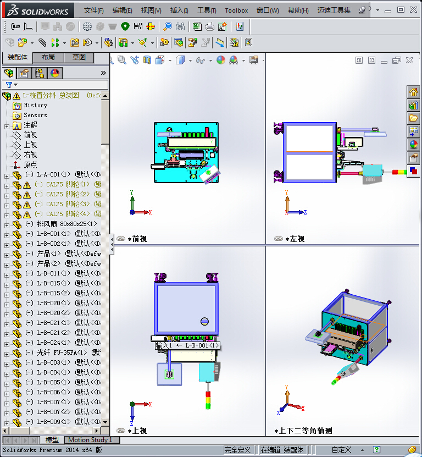Click the L-shaped structural steel icon
This screenshot has width=422, height=457.
[28, 27]
